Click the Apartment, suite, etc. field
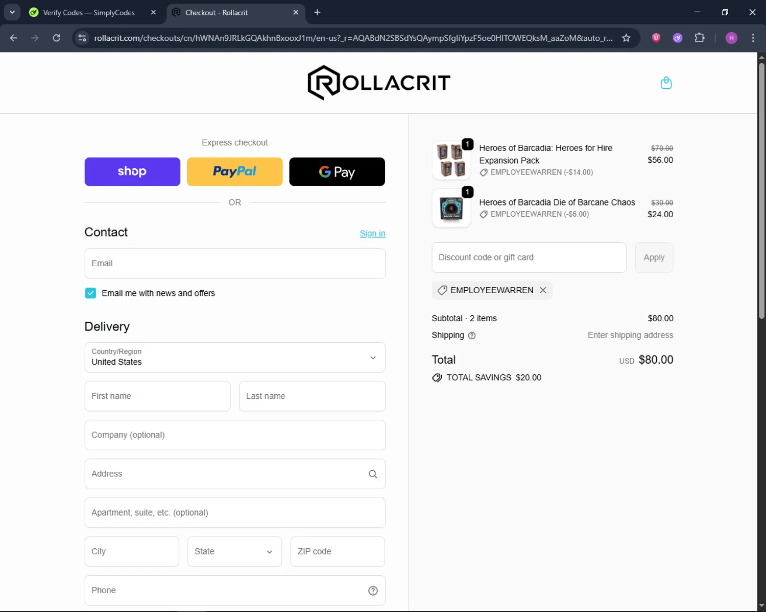This screenshot has width=766, height=612. pos(235,513)
